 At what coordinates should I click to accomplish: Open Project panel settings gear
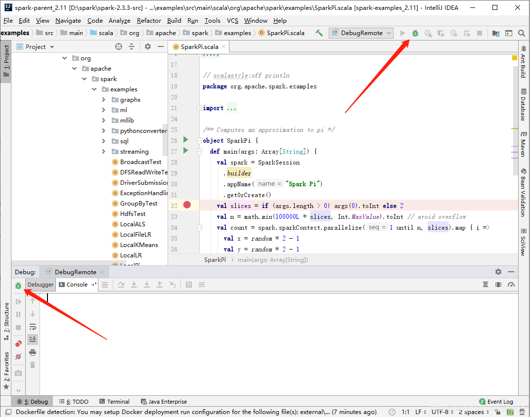tap(148, 46)
